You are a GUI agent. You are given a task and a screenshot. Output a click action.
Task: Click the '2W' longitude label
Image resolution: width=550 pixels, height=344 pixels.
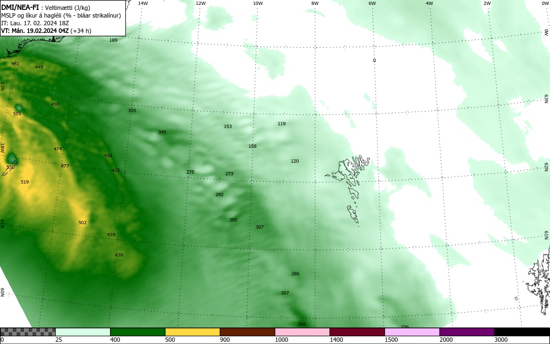pyautogui.click(x=487, y=3)
